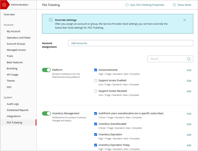Image resolution: width=198 pixels, height=151 pixels.
Task: Click Show Alerts link
Action: pos(184,5)
